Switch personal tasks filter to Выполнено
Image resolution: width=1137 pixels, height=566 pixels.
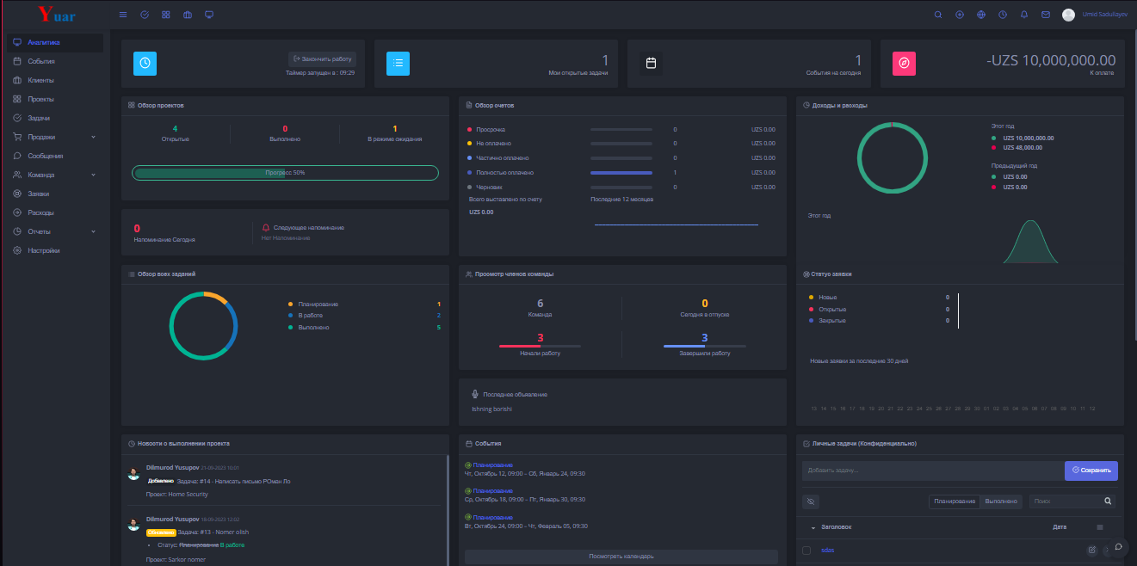coord(1001,501)
